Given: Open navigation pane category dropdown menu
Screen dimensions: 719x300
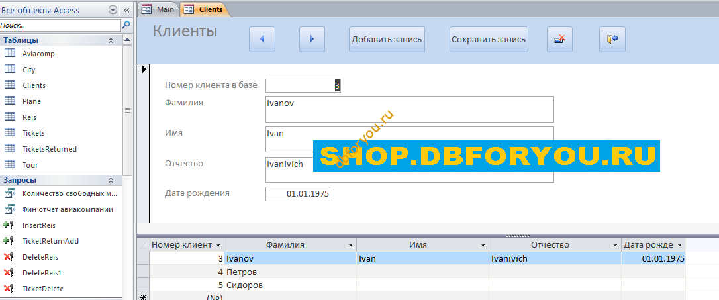Looking at the screenshot, I should (113, 10).
